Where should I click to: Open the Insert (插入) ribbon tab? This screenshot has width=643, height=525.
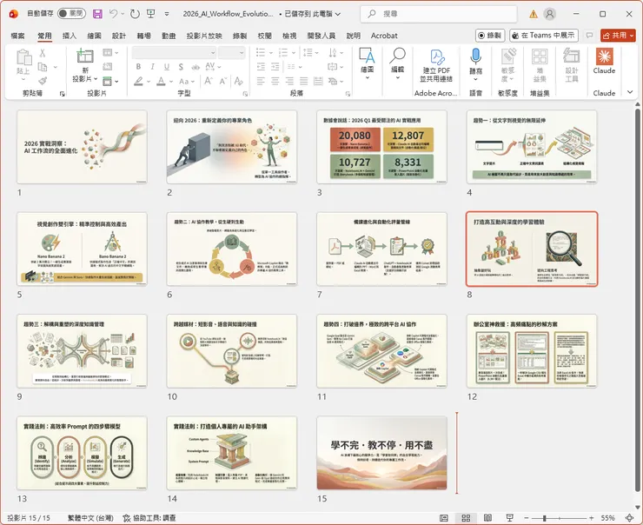tap(70, 36)
